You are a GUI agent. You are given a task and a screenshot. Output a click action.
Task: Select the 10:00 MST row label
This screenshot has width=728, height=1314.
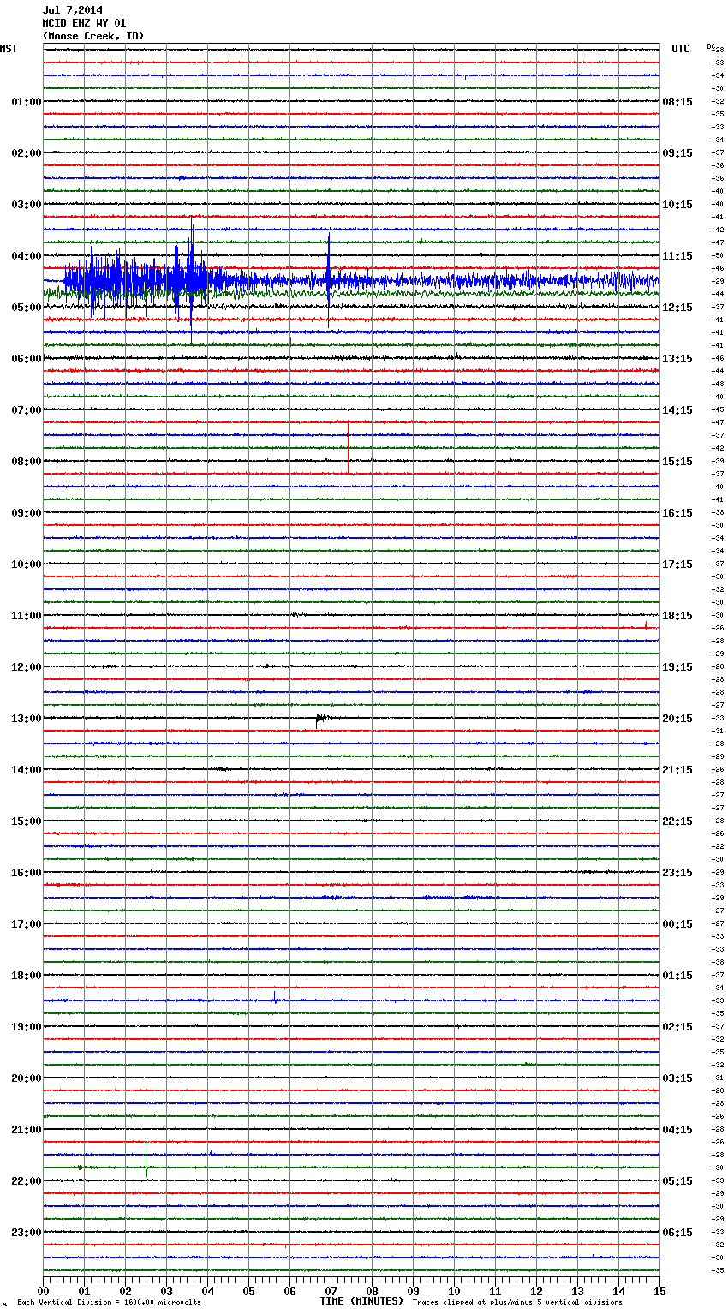(x=27, y=564)
